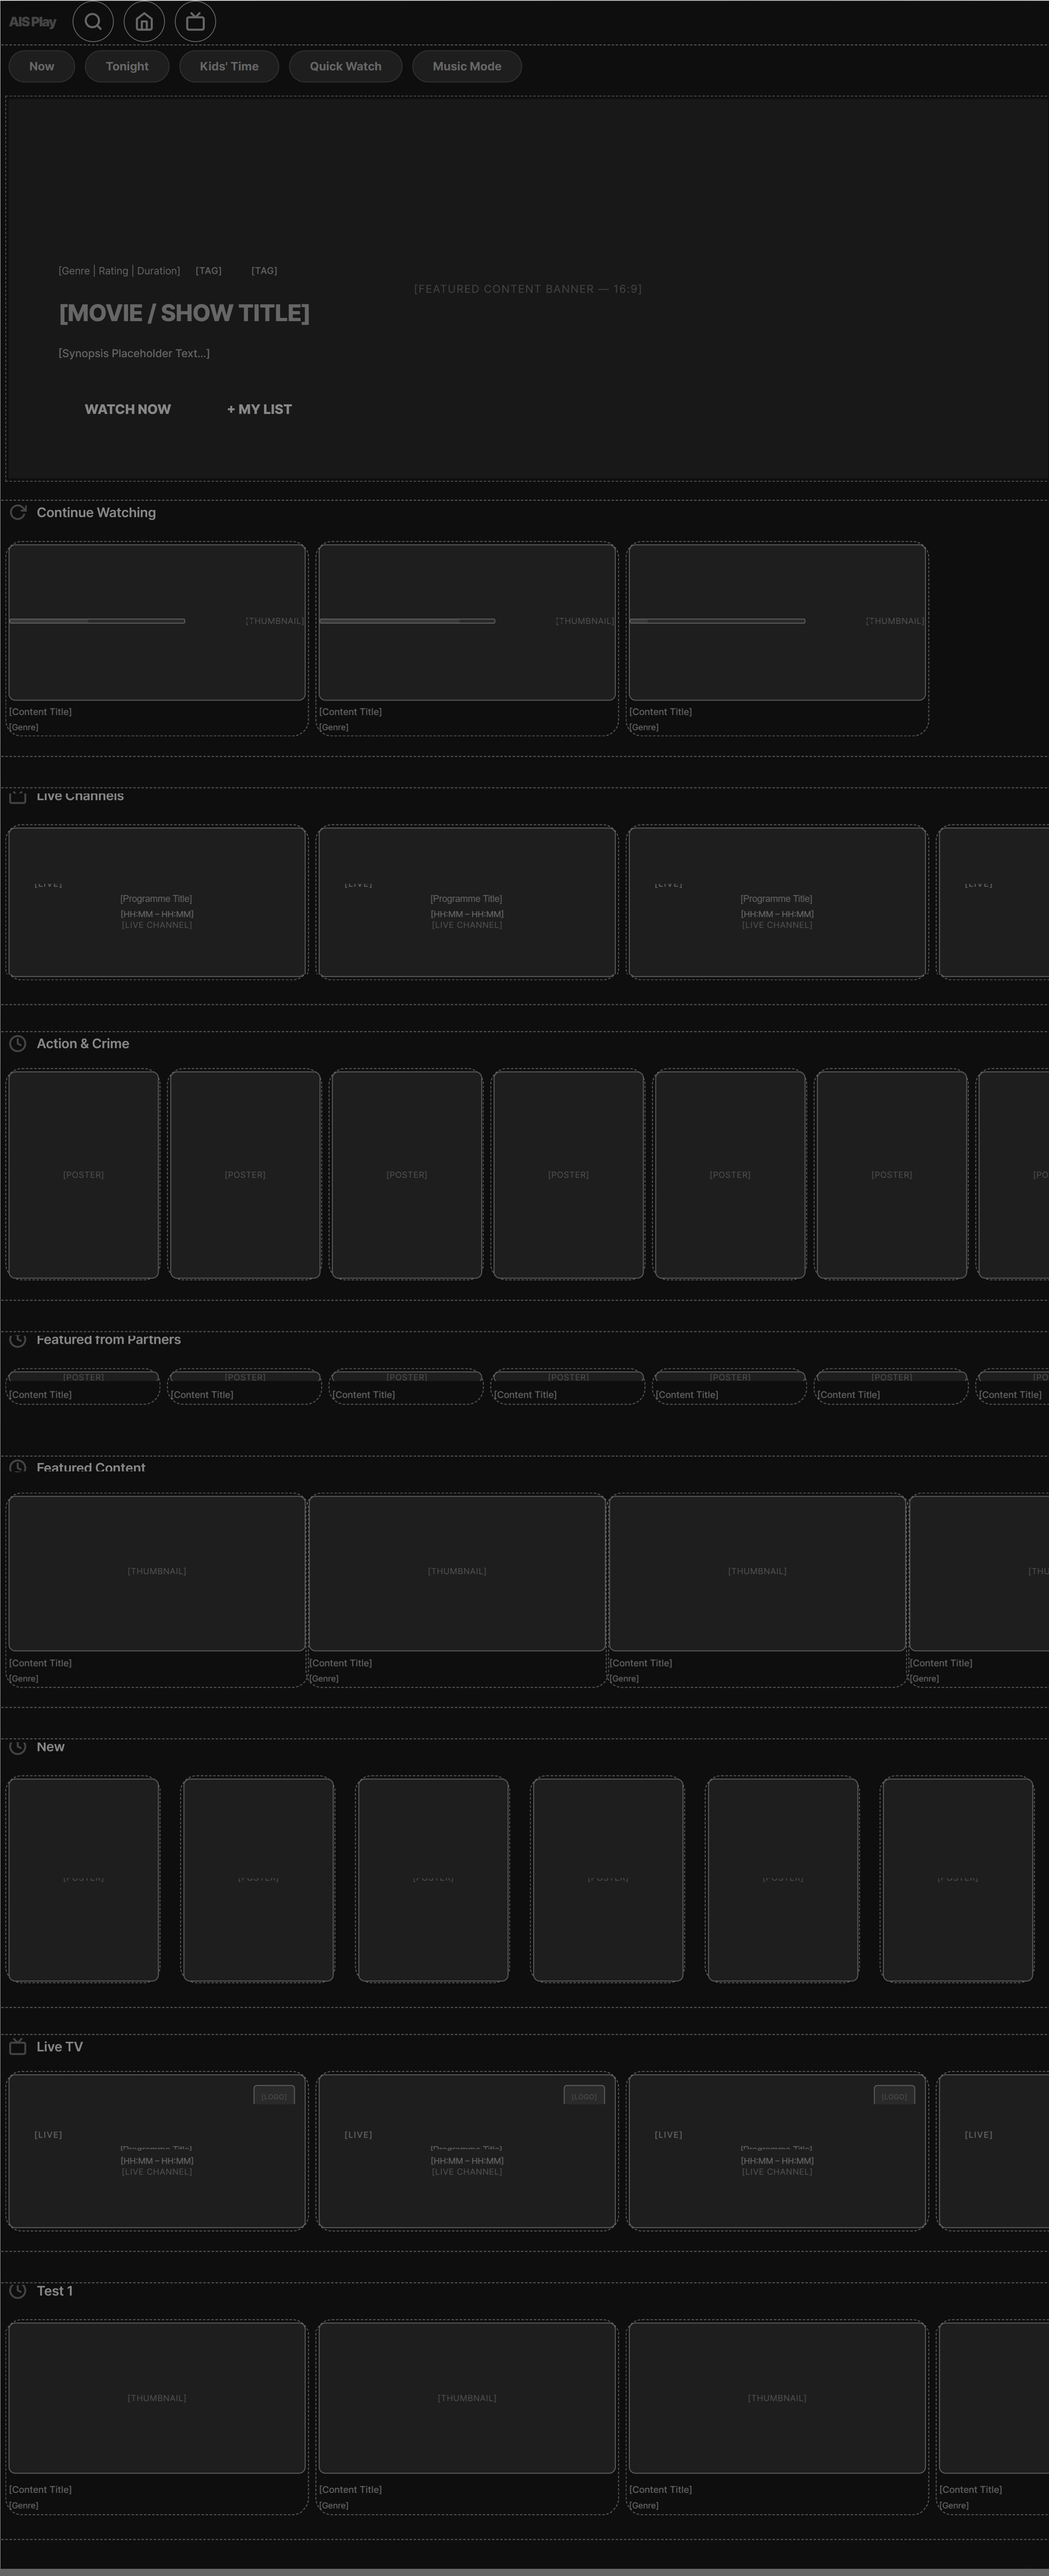Click the TV icon next to home

pyautogui.click(x=195, y=21)
